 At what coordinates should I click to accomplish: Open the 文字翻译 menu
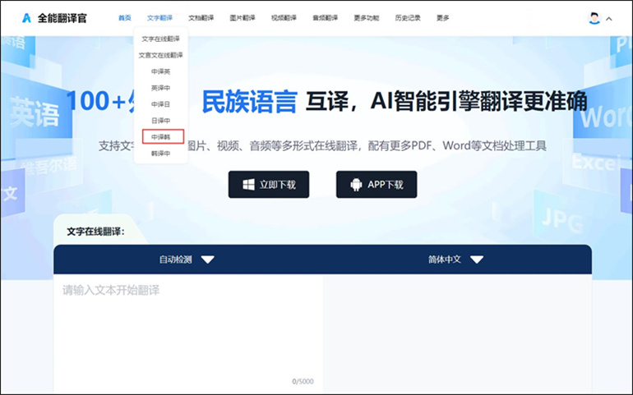tap(159, 18)
